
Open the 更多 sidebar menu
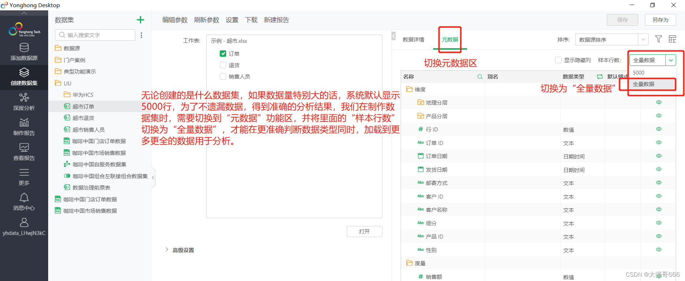tap(24, 177)
